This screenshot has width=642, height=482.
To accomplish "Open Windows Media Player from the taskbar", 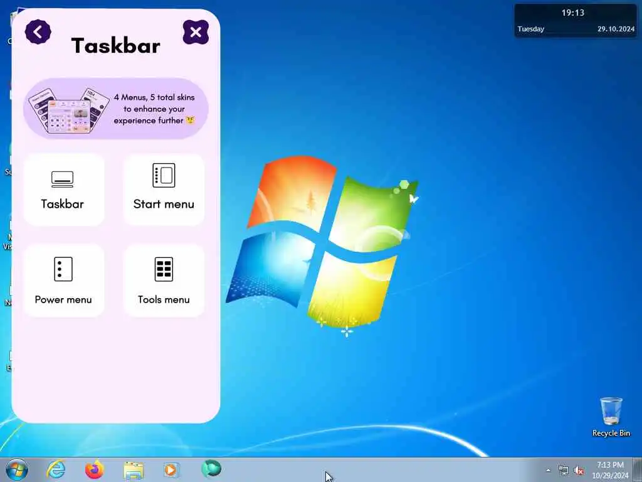I will tap(171, 469).
